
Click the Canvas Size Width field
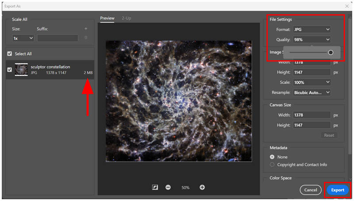coord(312,115)
